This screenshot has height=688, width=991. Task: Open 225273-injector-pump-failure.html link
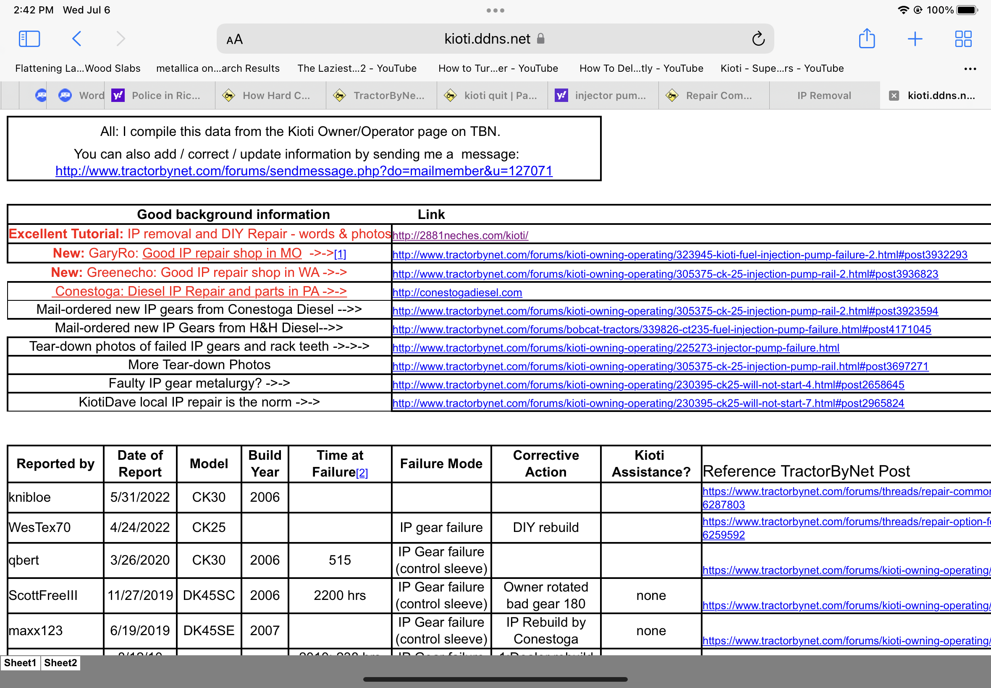[616, 348]
